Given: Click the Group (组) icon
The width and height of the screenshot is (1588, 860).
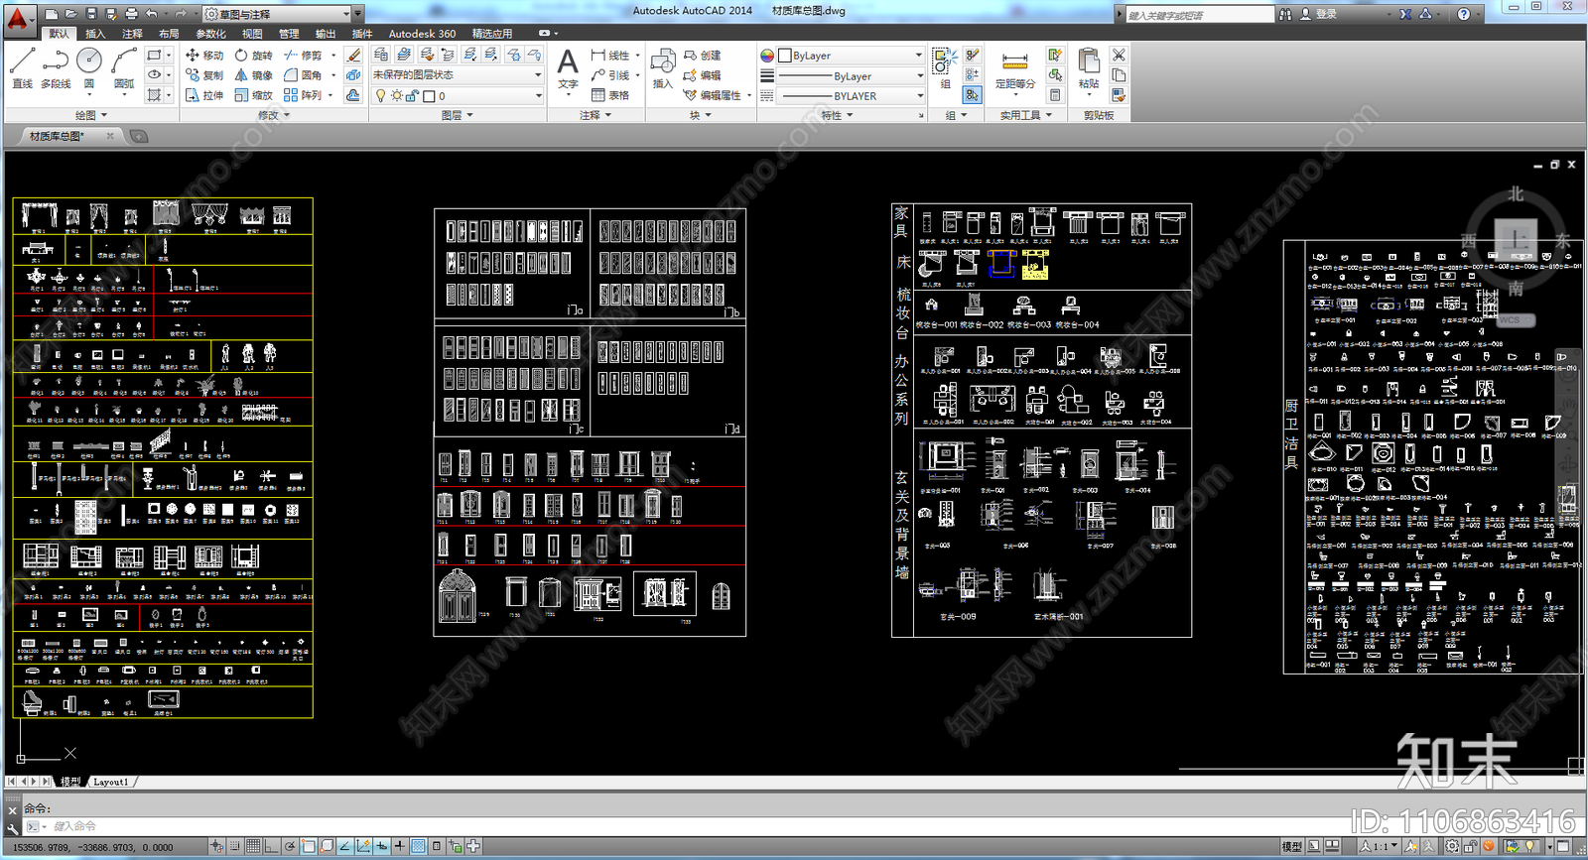Looking at the screenshot, I should click(945, 67).
